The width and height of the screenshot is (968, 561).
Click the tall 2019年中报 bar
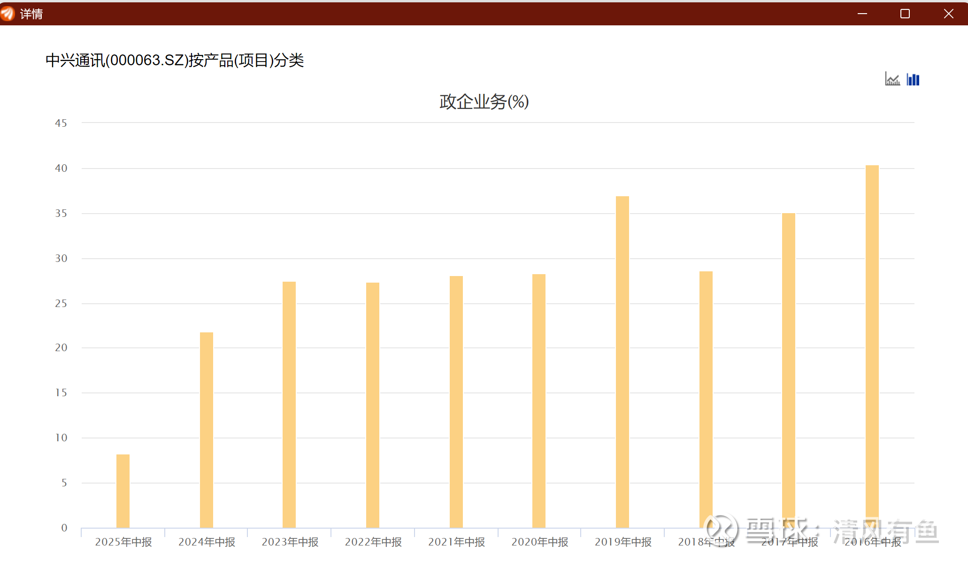pos(622,361)
